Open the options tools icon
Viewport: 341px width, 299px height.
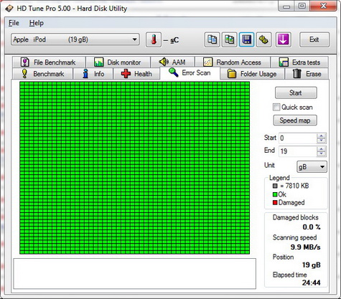point(263,39)
